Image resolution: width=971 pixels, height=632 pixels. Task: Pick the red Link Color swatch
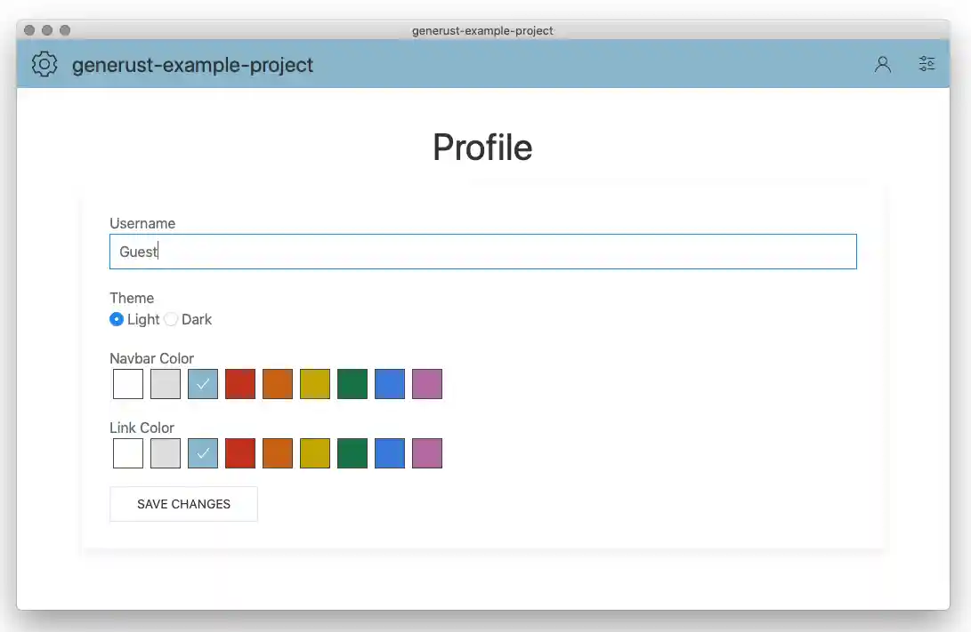(x=239, y=453)
